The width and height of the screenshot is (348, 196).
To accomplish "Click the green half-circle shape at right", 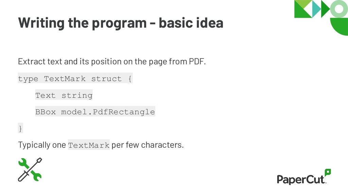I will (339, 27).
